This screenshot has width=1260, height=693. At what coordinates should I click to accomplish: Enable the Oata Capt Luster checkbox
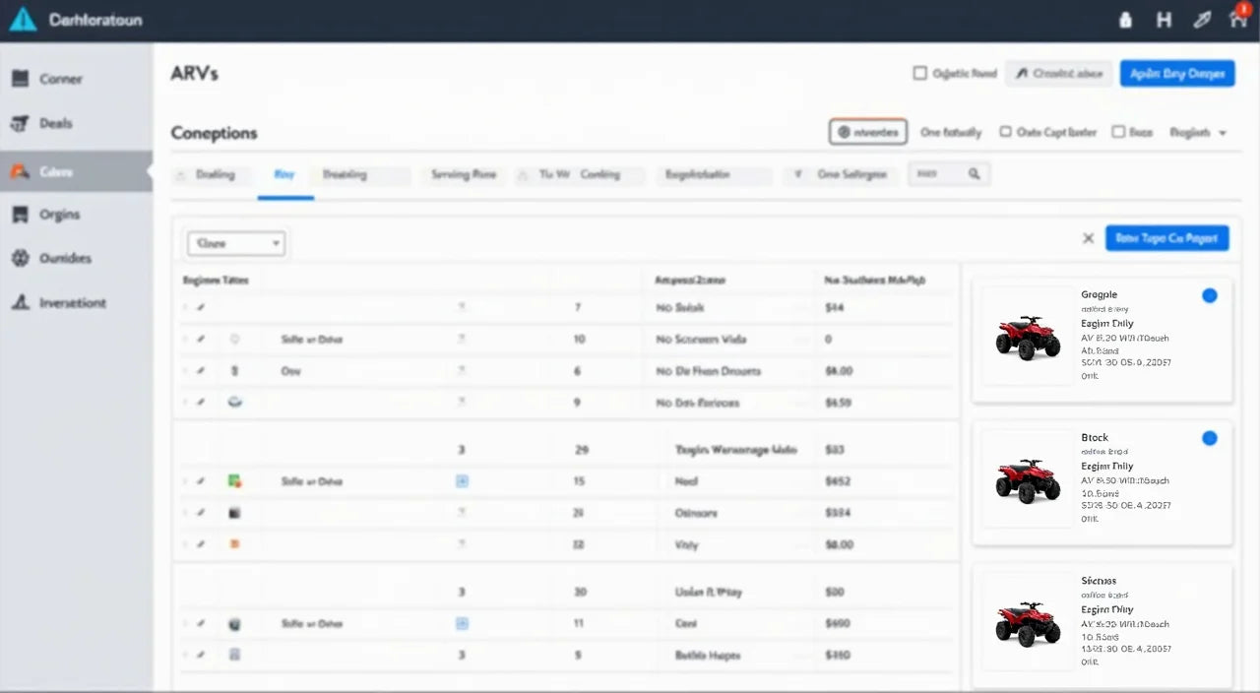[x=1005, y=131]
